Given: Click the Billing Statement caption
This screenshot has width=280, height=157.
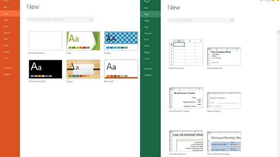Looking at the screenshot, I should coord(215,68).
